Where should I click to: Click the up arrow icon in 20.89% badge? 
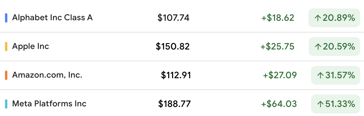click(x=318, y=18)
